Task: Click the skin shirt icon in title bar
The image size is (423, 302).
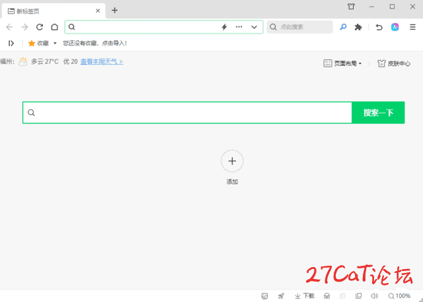Action: tap(351, 7)
